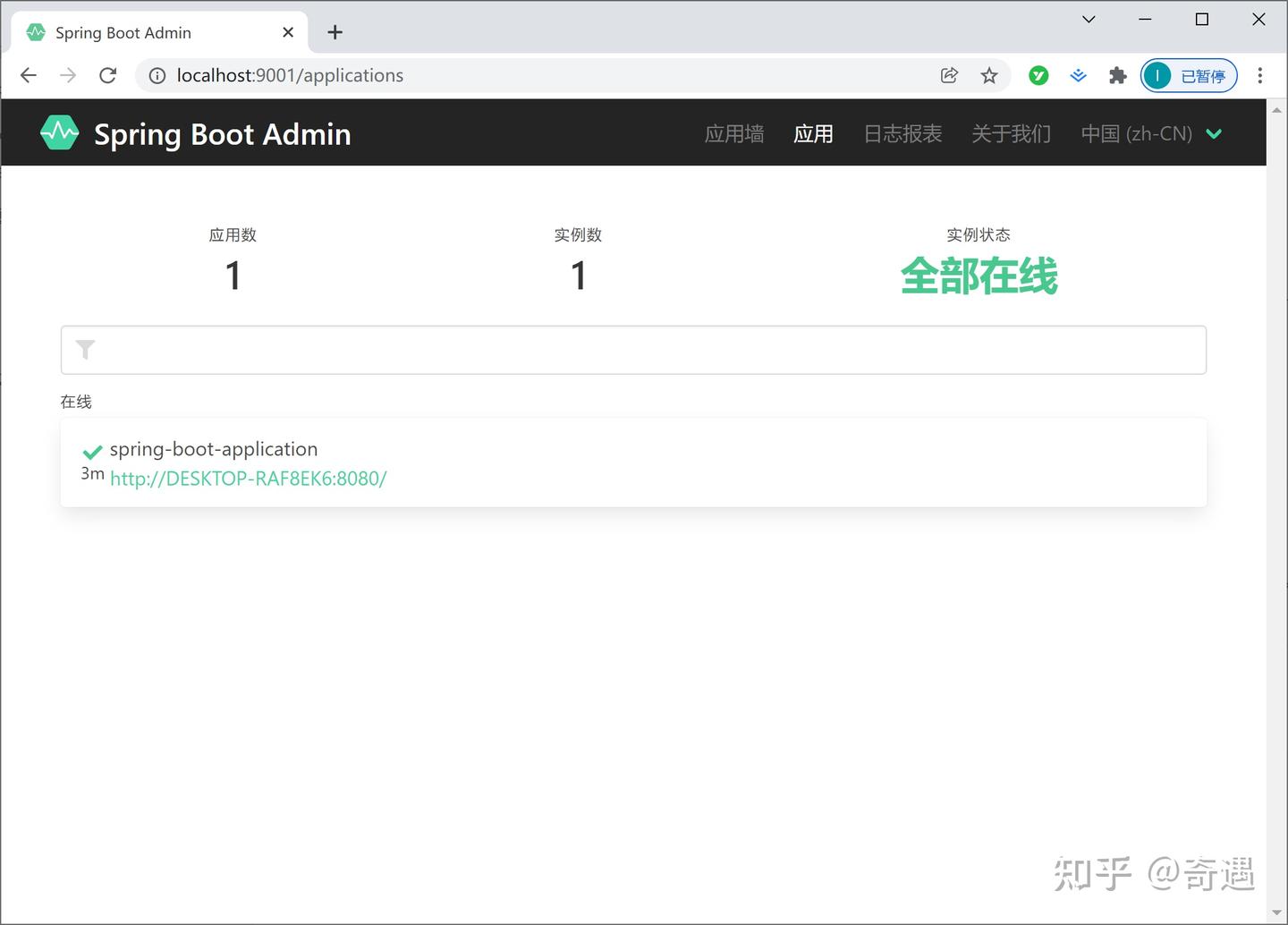Image resolution: width=1288 pixels, height=925 pixels.
Task: Switch to the 日志报表 menu item
Action: 902,133
